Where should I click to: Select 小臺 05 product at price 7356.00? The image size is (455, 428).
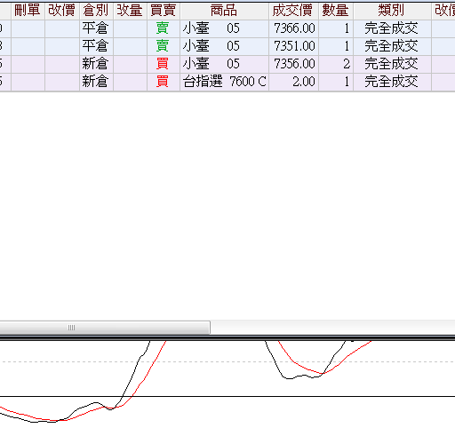click(x=224, y=64)
